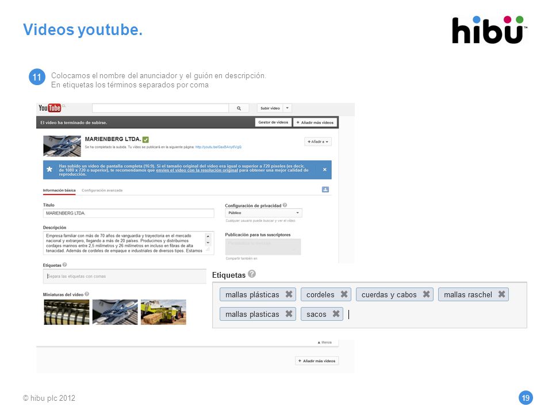Remove the cuerdas y cabos tag
Image resolution: width=552 pixels, height=414 pixels.
pyautogui.click(x=426, y=294)
